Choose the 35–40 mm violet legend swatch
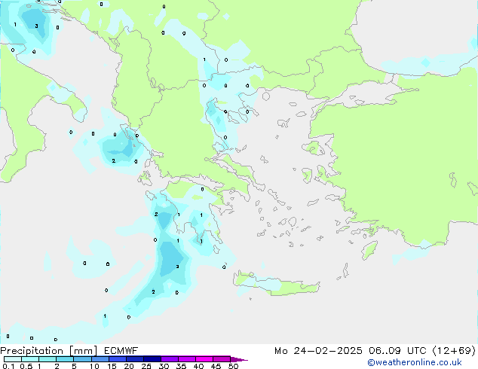This screenshot has width=478, height=369. (187, 359)
